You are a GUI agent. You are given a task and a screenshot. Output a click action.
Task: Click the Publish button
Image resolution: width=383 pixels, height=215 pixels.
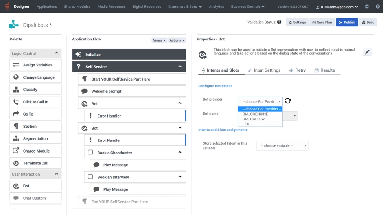coord(347,22)
